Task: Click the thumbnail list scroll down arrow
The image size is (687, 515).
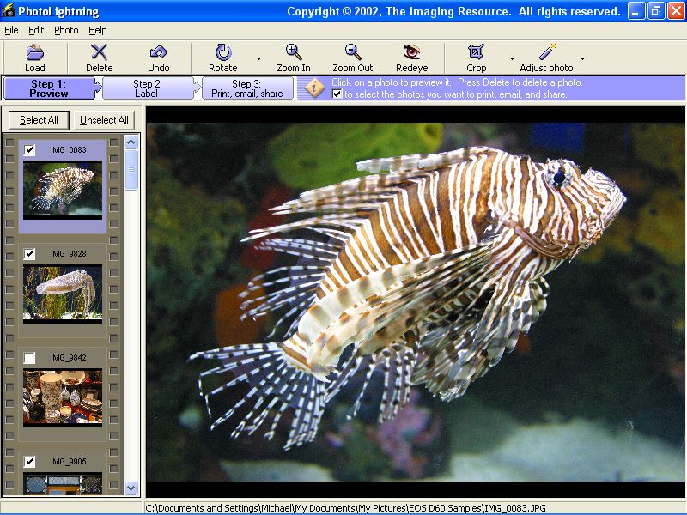Action: click(131, 488)
